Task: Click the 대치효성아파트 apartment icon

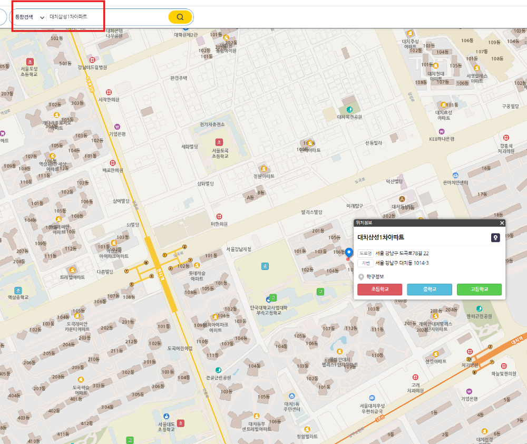Action: click(x=443, y=105)
